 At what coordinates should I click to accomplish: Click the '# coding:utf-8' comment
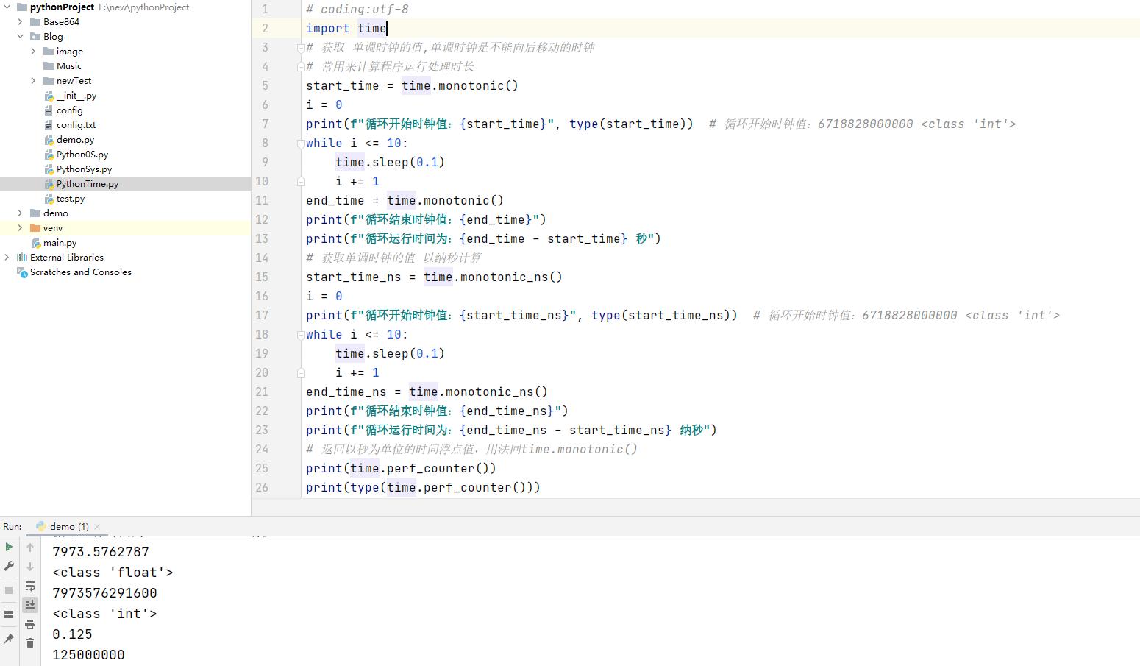[357, 10]
